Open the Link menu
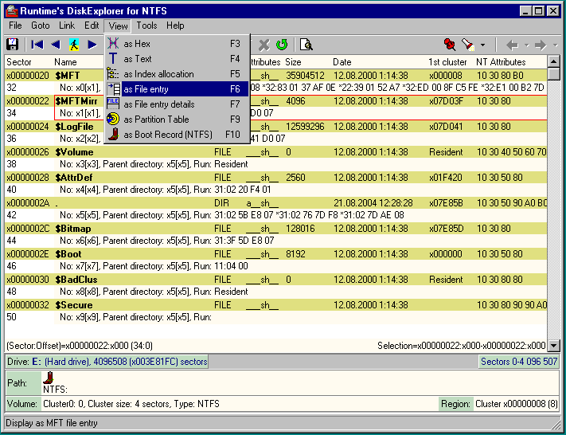The height and width of the screenshot is (435, 566). click(x=67, y=25)
